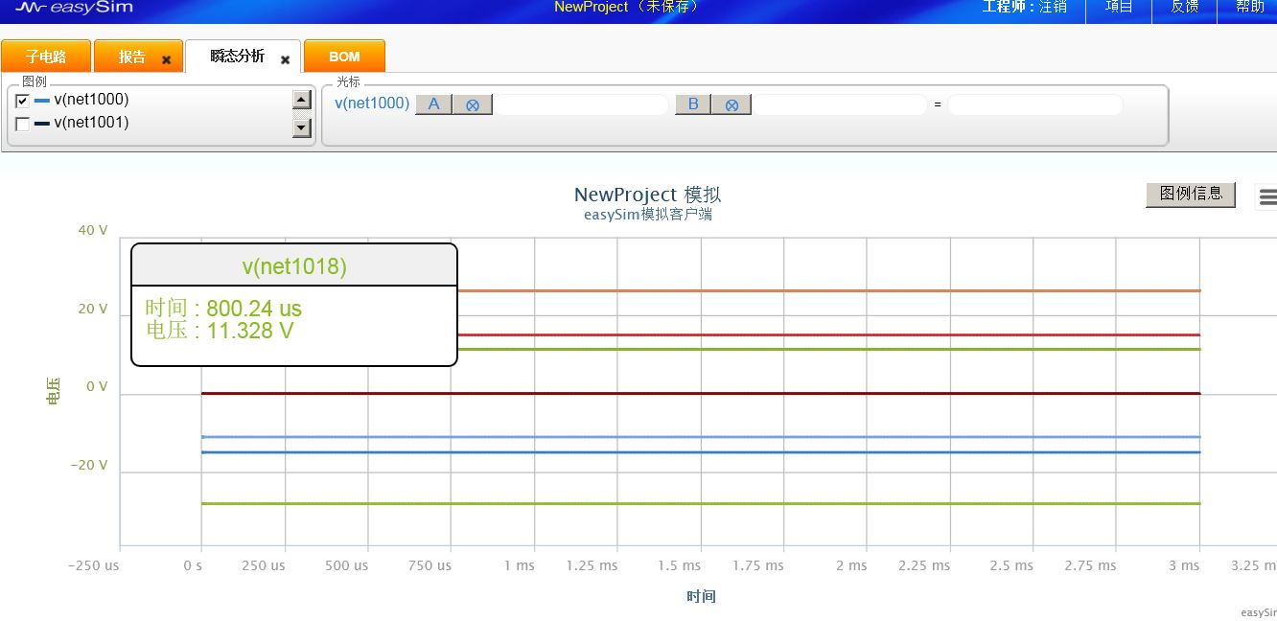
Task: Click the 3 ms time axis label
Action: 1184,565
